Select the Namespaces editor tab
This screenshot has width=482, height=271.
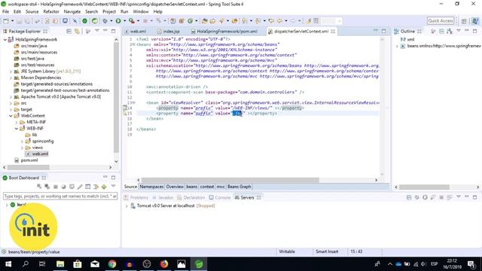pyautogui.click(x=151, y=187)
